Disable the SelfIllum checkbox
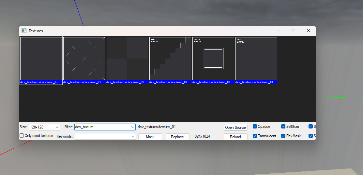363x175 pixels. (x=283, y=127)
